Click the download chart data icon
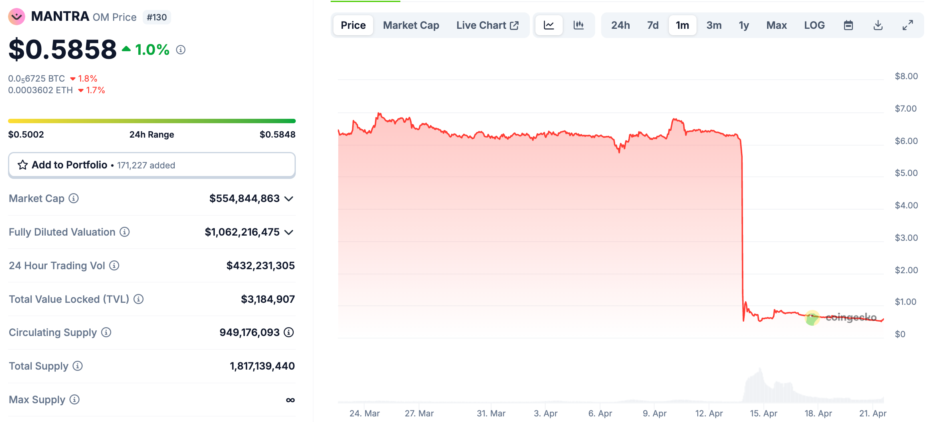The width and height of the screenshot is (931, 422). coord(878,25)
